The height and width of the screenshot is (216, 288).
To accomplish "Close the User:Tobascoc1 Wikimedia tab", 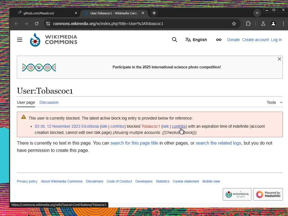I will tap(143, 13).
